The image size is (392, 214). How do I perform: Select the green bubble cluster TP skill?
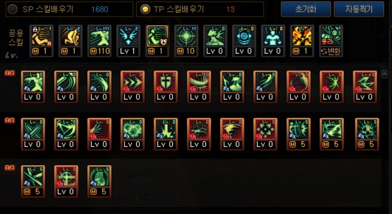tap(132, 134)
